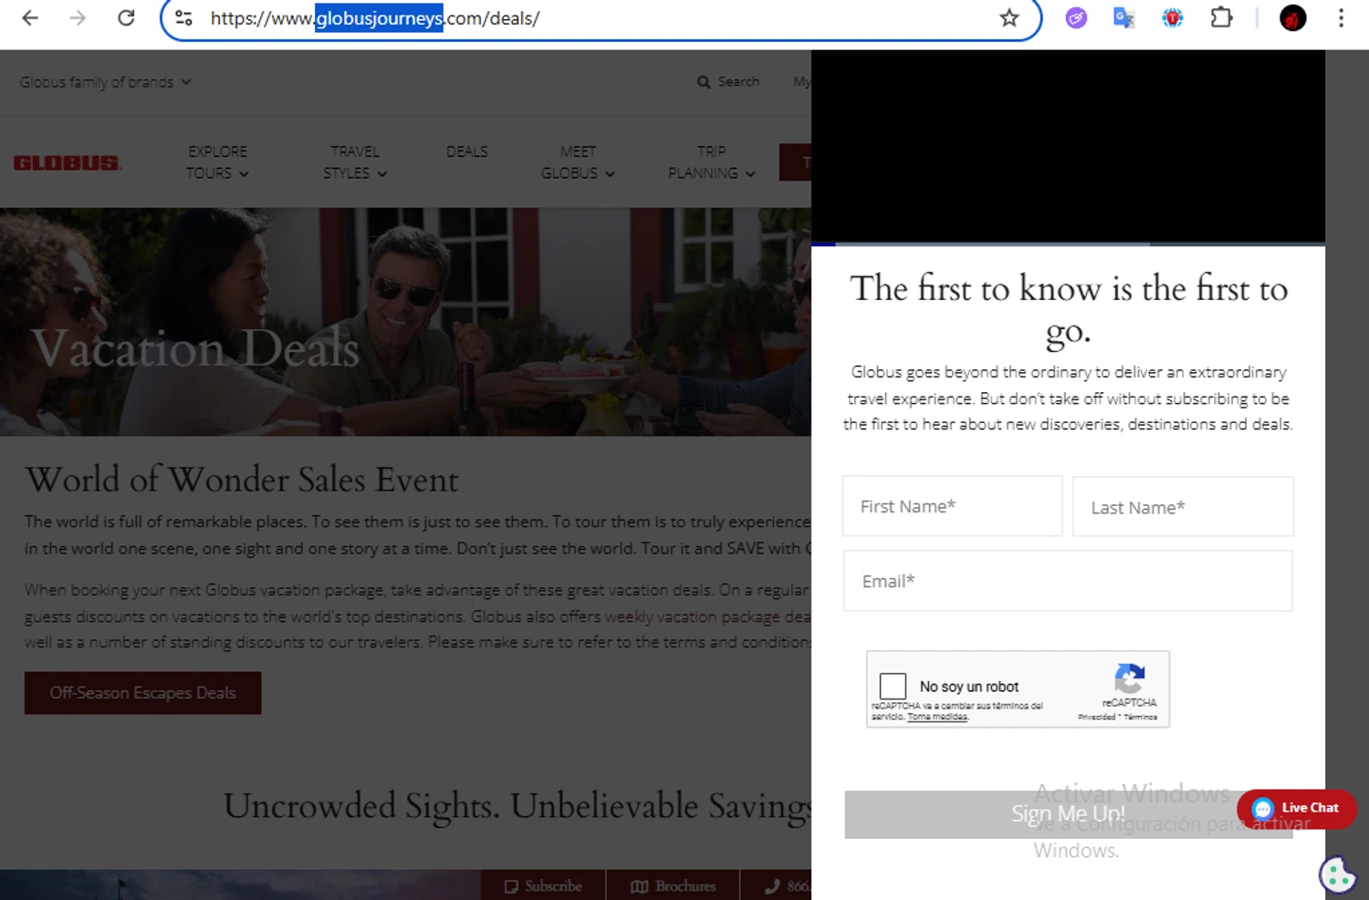Viewport: 1369px width, 900px height.
Task: Click in the First Name field
Action: click(951, 506)
